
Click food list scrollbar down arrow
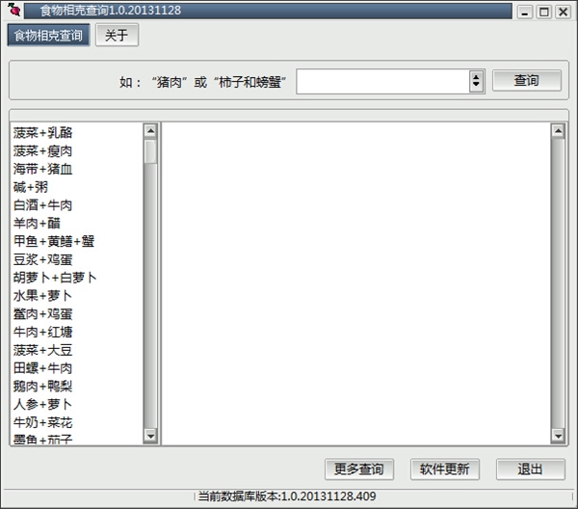(150, 436)
